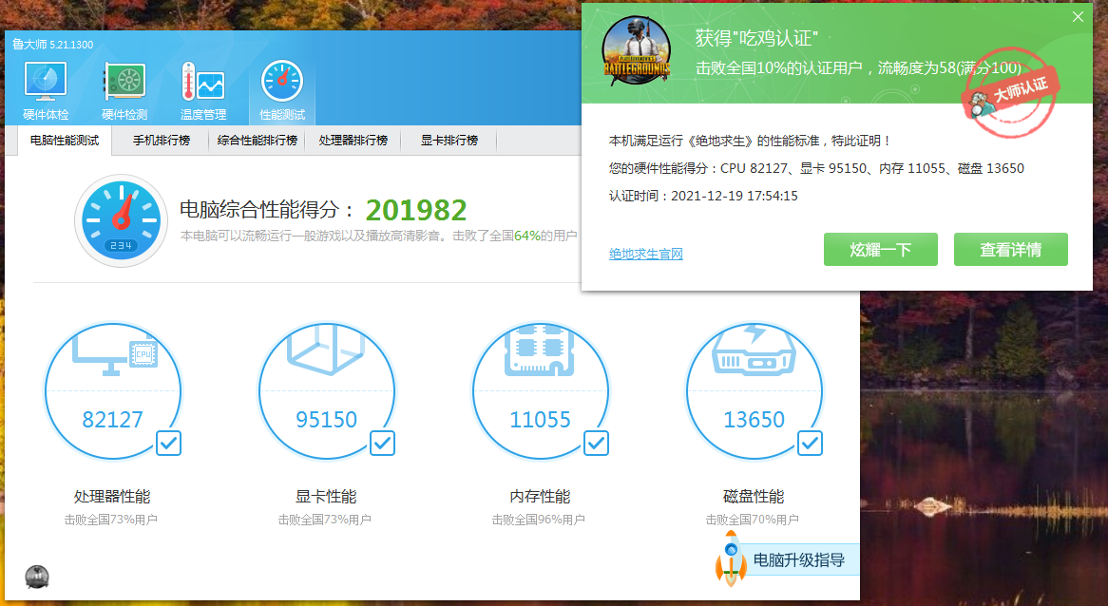Click the overall score 201982
Viewport: 1108px width, 606px height.
416,210
